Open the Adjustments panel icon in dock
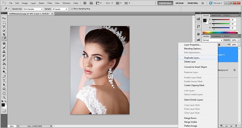242x128 pixels. click(198, 34)
